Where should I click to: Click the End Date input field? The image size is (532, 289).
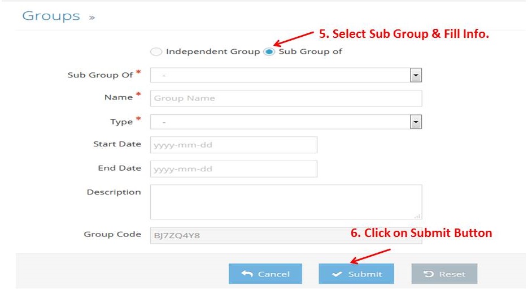[x=234, y=169]
